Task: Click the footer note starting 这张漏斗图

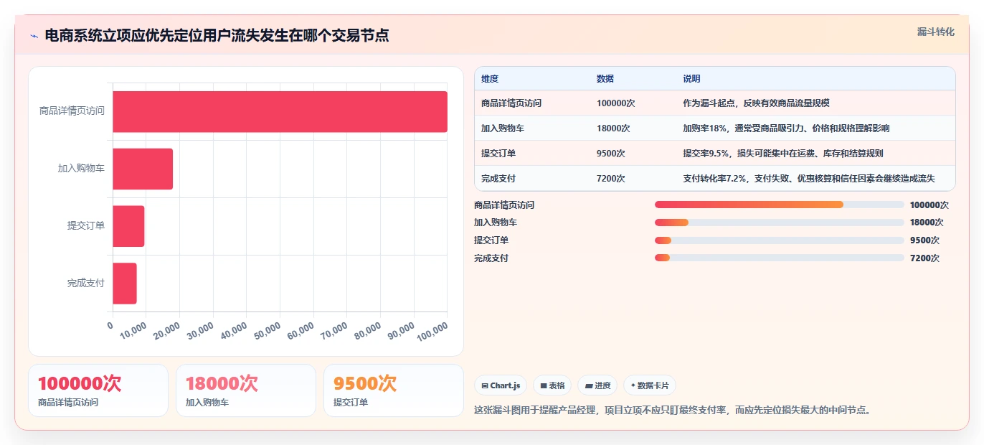Action: pos(672,411)
